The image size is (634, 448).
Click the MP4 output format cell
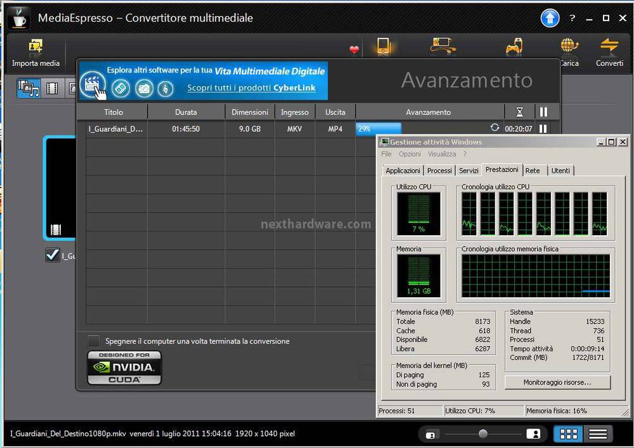335,129
